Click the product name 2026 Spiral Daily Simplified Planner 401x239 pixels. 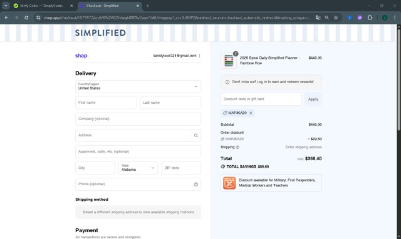click(x=270, y=61)
